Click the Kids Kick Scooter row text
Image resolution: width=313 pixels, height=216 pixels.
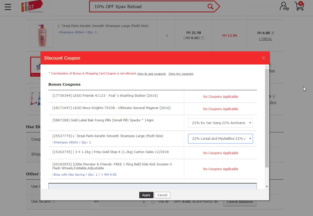(x=112, y=166)
